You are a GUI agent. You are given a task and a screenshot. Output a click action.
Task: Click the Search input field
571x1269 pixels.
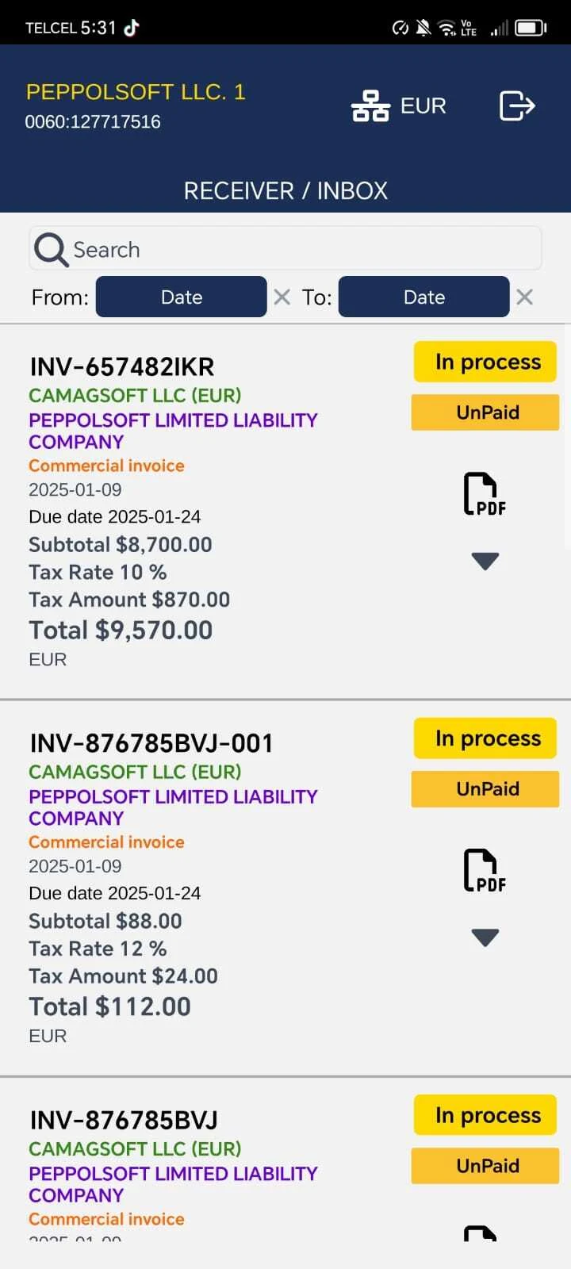point(301,250)
